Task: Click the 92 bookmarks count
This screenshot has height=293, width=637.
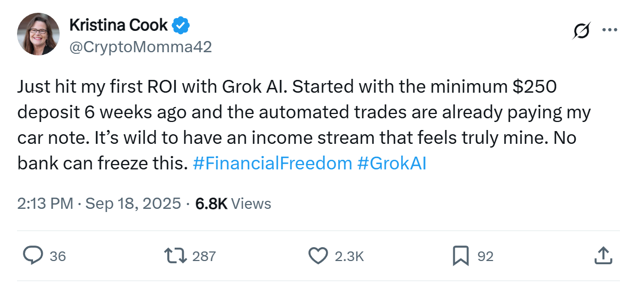Action: tap(485, 256)
